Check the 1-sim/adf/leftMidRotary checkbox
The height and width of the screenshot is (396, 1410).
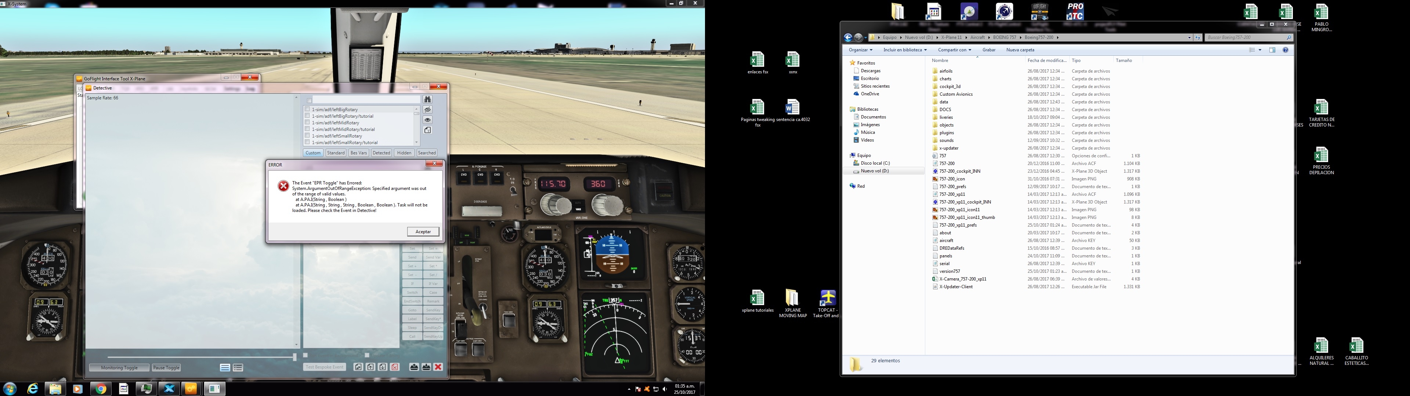click(307, 122)
